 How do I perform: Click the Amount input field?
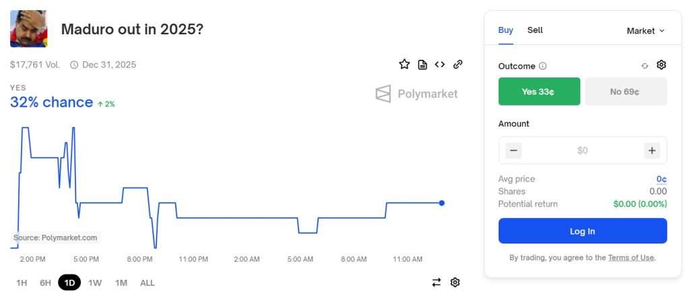point(582,151)
